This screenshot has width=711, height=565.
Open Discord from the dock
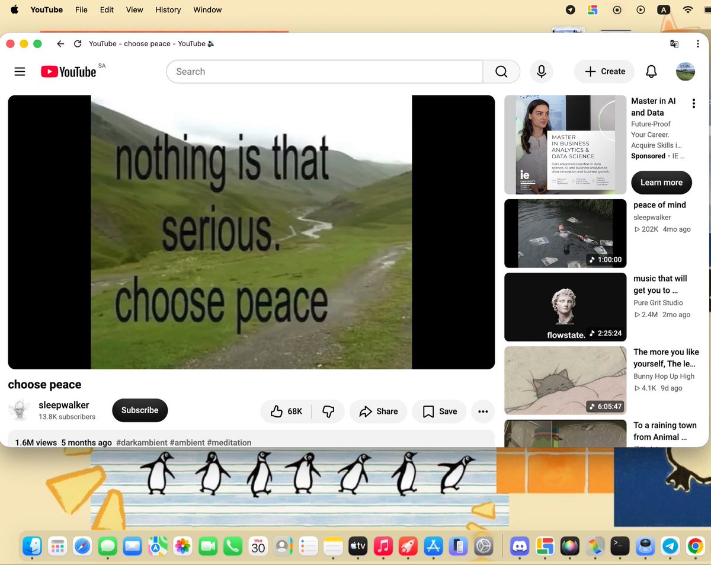(x=520, y=546)
